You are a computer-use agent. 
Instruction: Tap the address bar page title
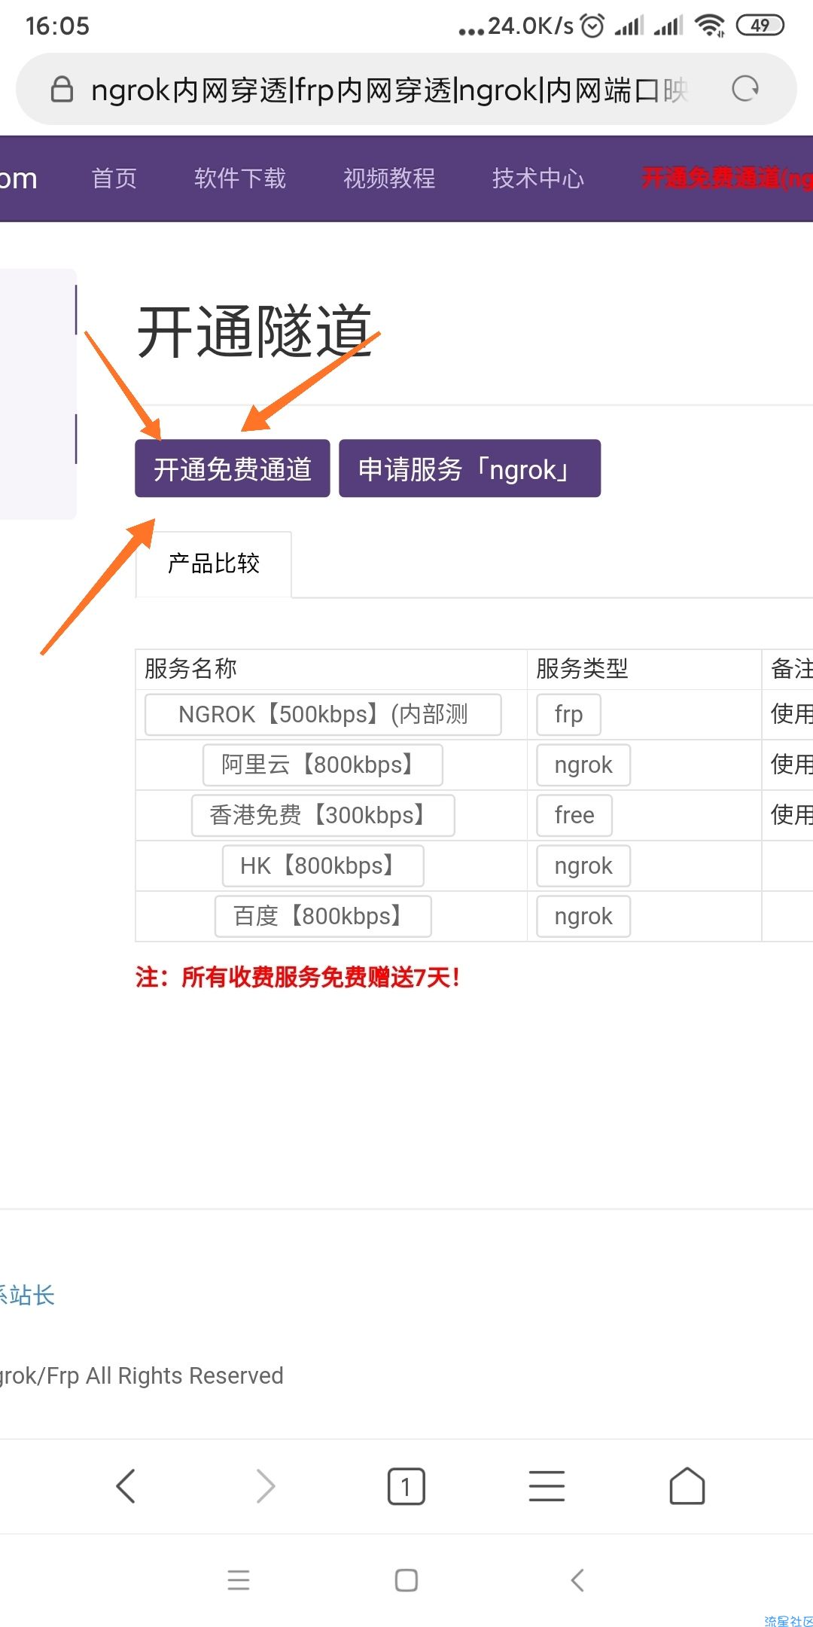389,90
